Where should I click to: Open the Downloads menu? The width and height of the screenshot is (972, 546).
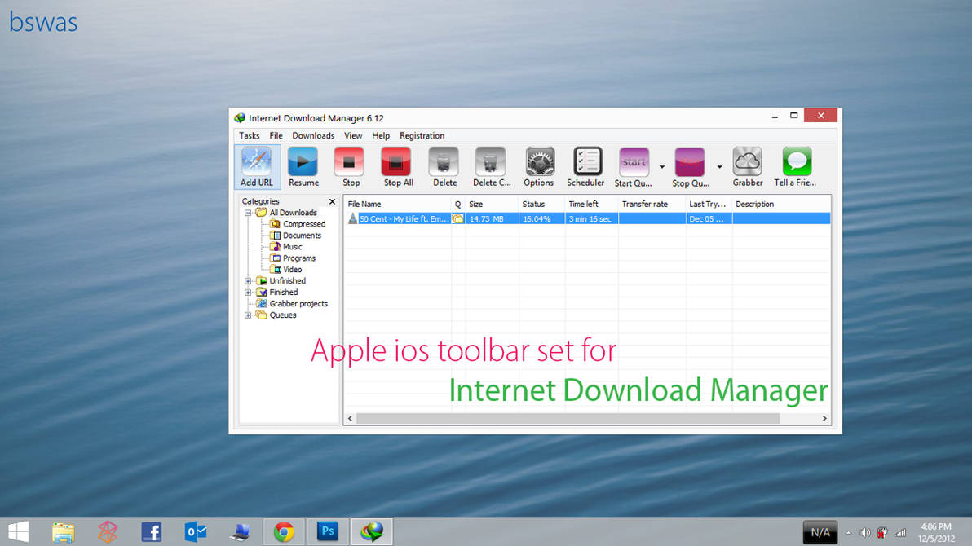pyautogui.click(x=312, y=135)
